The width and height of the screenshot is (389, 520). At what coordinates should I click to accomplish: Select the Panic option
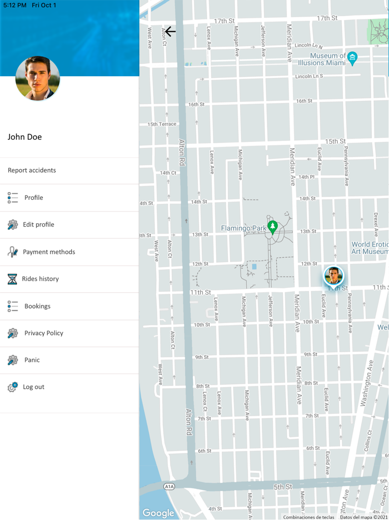click(x=69, y=360)
